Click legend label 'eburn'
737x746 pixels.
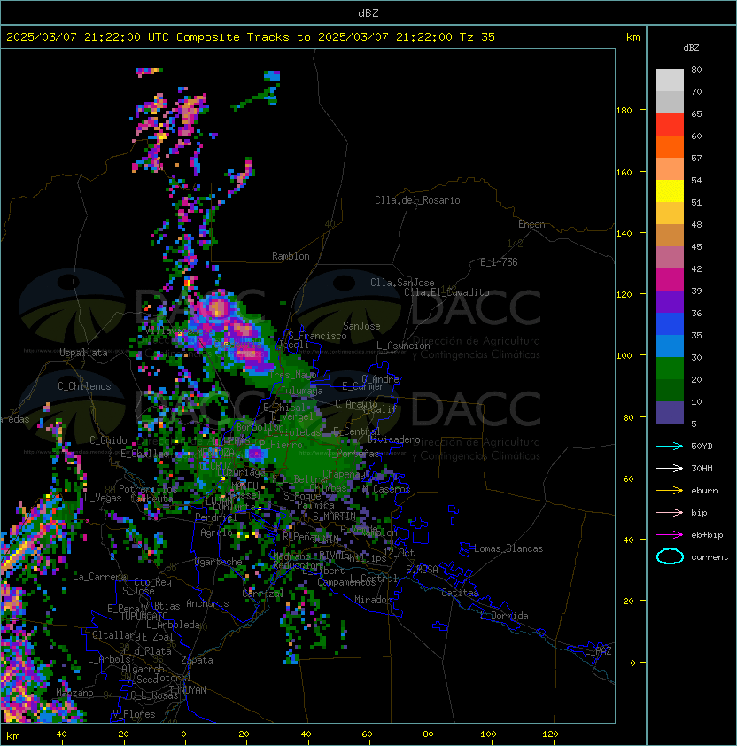[704, 491]
